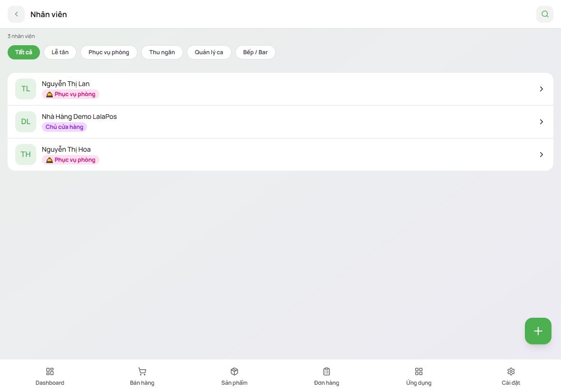Filter employees by Quản lý ca
The height and width of the screenshot is (390, 561).
pyautogui.click(x=209, y=52)
